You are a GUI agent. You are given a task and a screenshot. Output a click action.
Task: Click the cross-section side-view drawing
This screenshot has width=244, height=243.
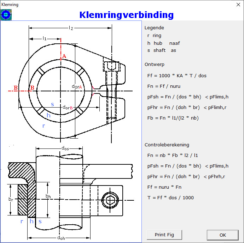point(71,193)
